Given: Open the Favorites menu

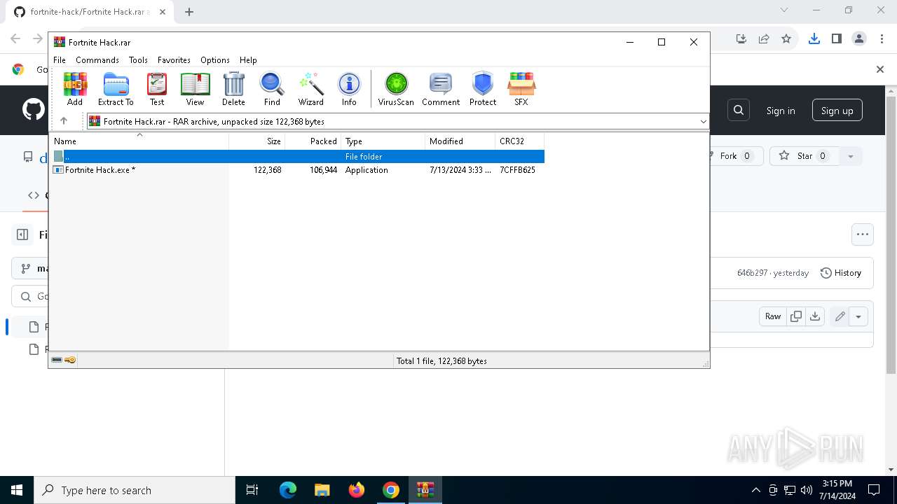Looking at the screenshot, I should tap(174, 60).
